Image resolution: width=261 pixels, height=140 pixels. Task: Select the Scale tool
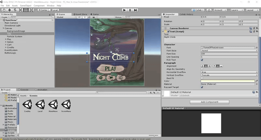click(x=20, y=10)
